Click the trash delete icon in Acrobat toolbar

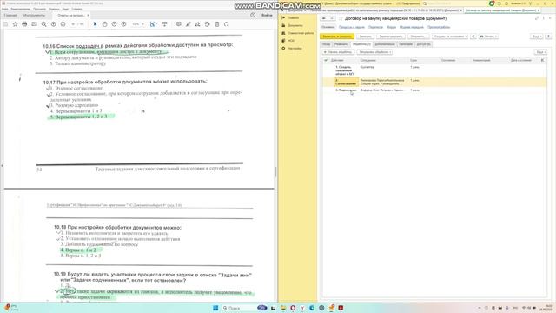pyautogui.click(x=217, y=24)
